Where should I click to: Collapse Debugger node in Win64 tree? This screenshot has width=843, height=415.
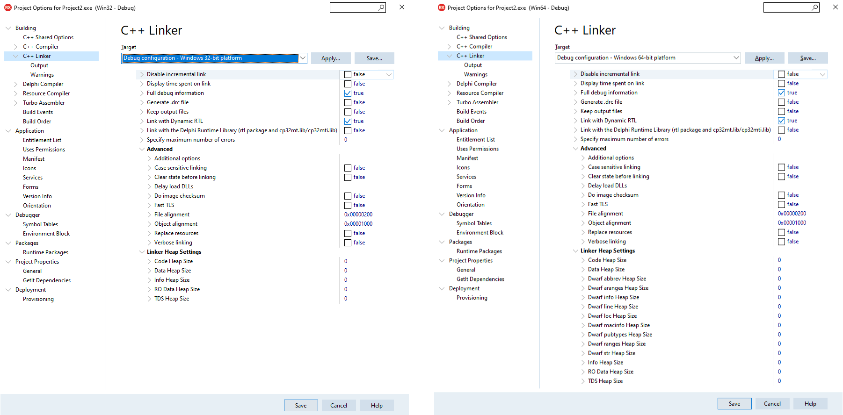(442, 214)
